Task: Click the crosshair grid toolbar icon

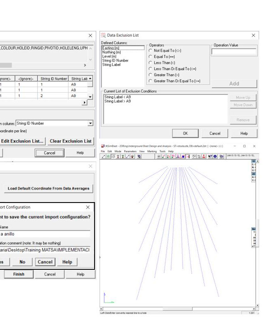Action: point(159,156)
